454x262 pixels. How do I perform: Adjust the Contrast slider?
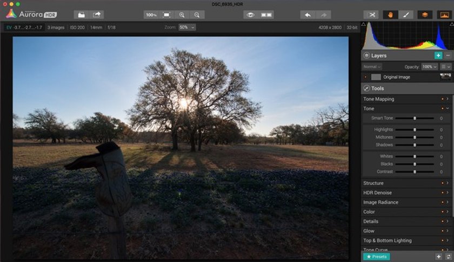coord(415,171)
